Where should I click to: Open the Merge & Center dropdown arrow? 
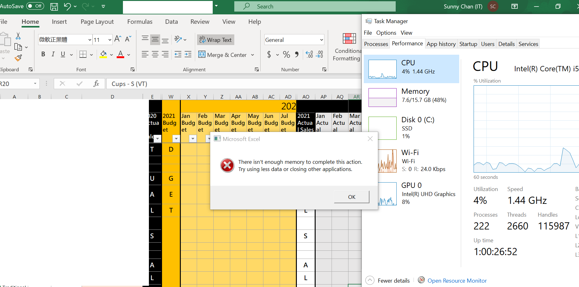tap(252, 55)
